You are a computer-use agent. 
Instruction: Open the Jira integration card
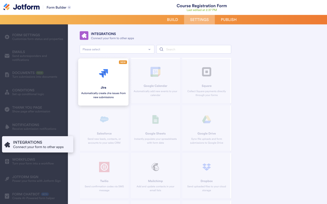tap(103, 82)
